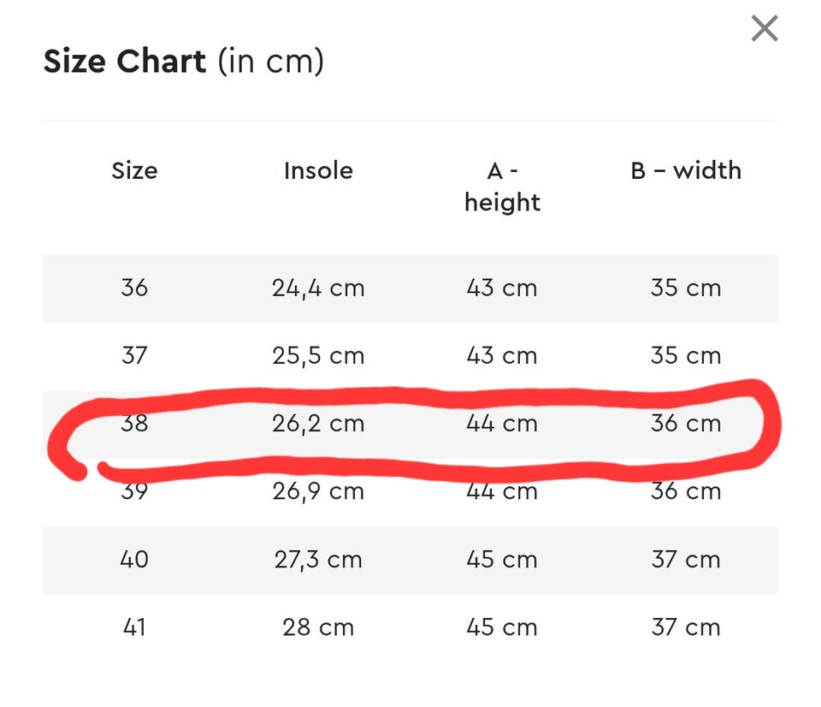
Task: Click the 24,4 cm insole value
Action: point(318,288)
